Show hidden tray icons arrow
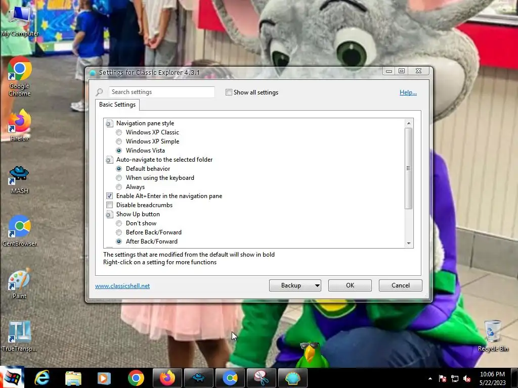 [430, 378]
